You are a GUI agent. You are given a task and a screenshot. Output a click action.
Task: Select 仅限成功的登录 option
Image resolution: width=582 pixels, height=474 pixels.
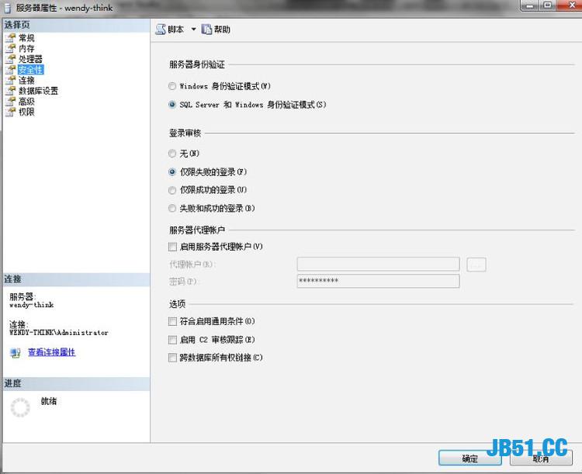(171, 190)
